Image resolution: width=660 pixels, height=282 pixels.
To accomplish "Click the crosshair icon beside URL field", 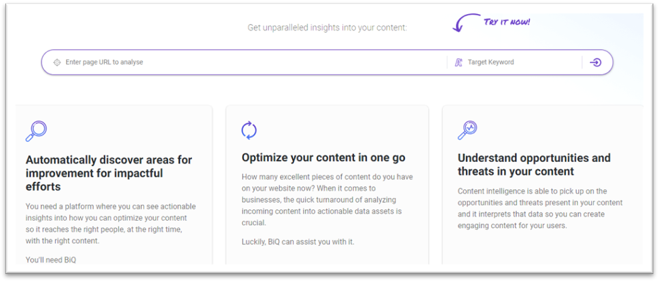I will click(57, 62).
